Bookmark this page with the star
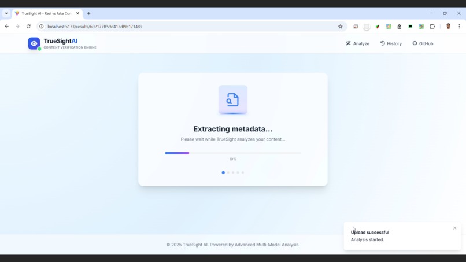The width and height of the screenshot is (466, 262). [x=341, y=27]
